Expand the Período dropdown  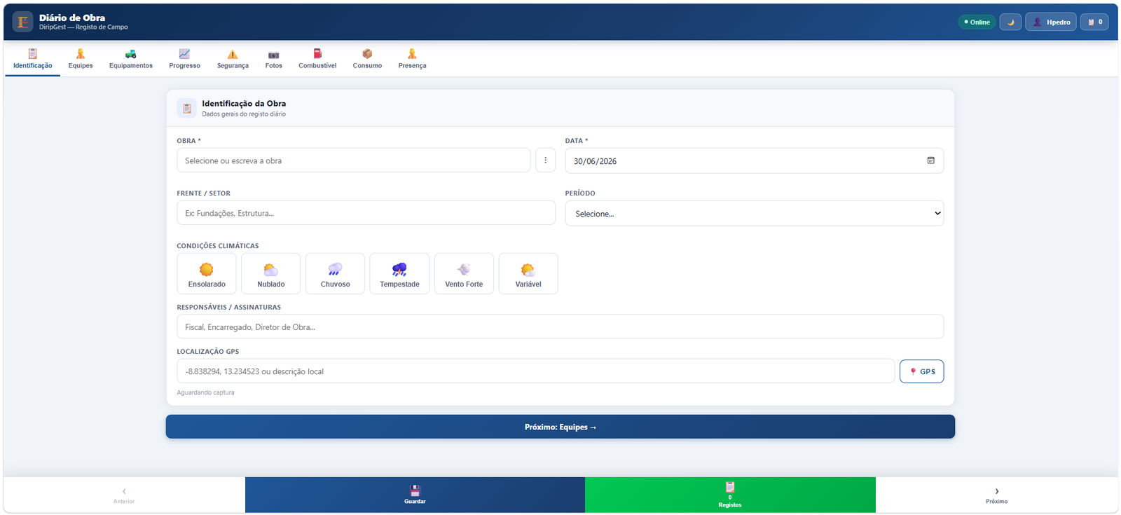[x=754, y=214]
